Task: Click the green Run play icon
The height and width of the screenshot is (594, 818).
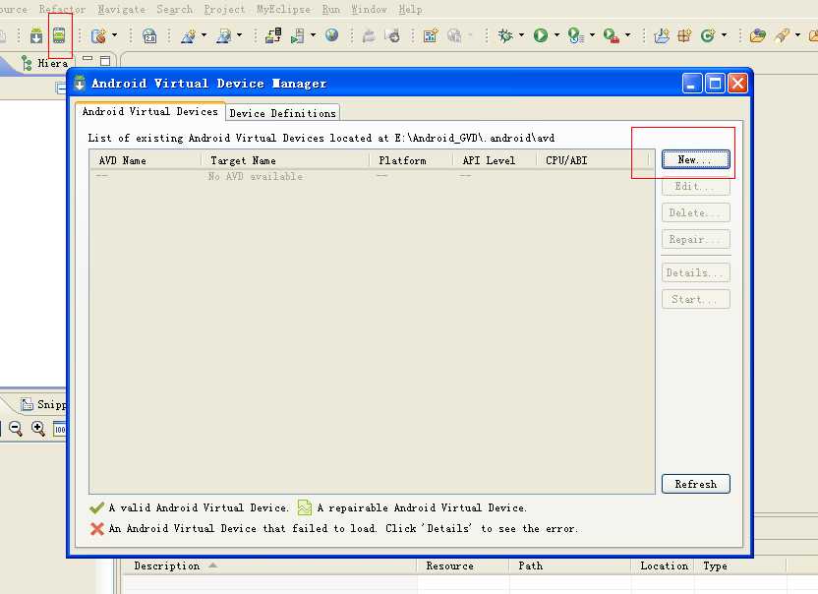Action: pos(541,35)
